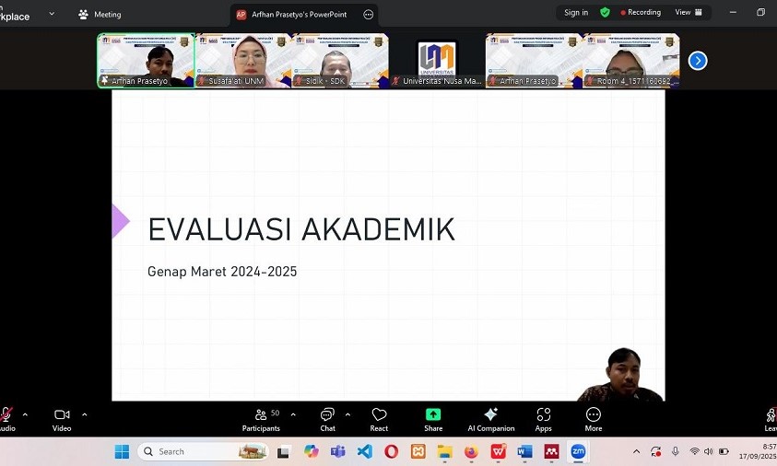Unmute the Audio microphone

(6, 418)
